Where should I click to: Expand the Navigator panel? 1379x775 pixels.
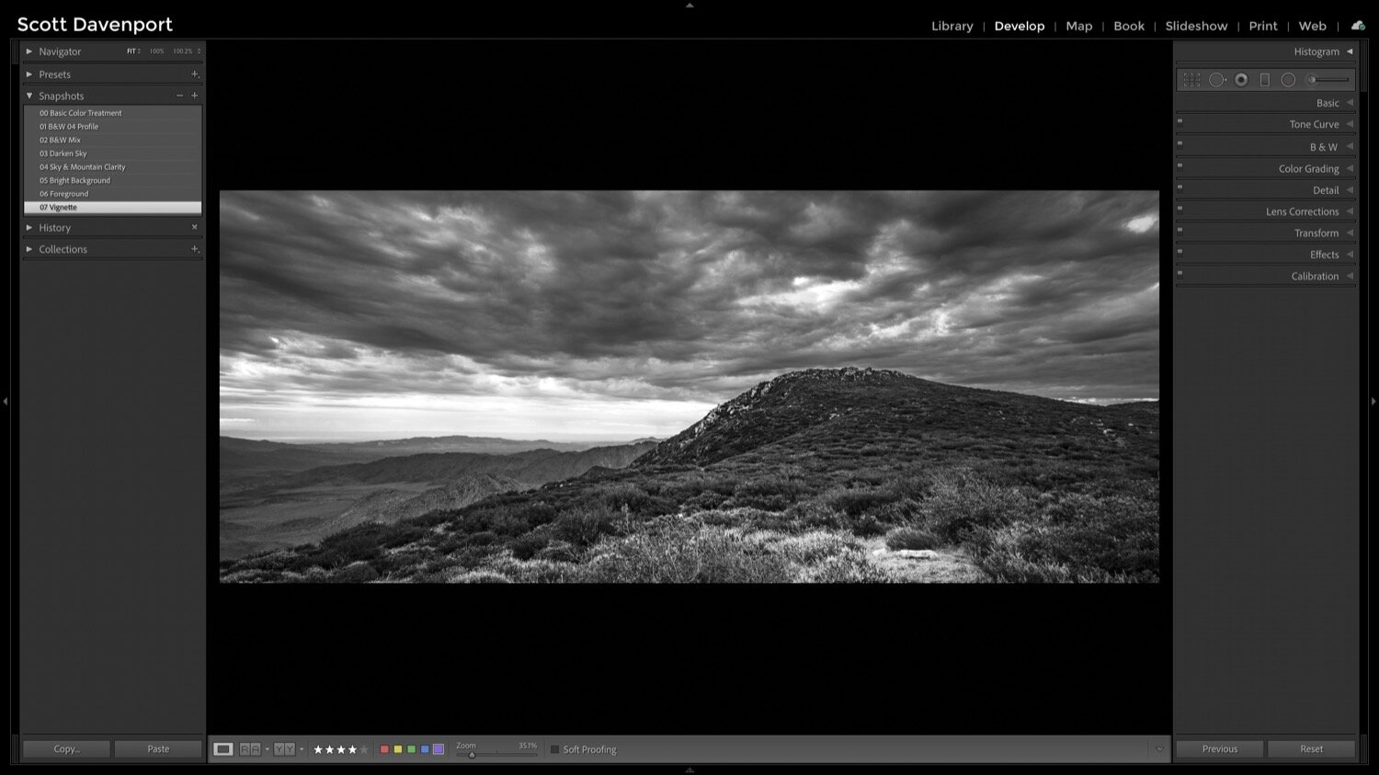[29, 51]
